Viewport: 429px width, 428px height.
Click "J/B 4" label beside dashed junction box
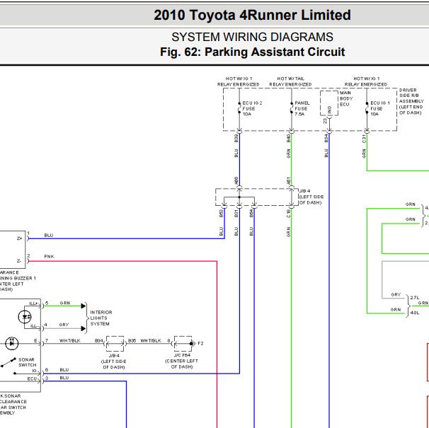pos(305,191)
